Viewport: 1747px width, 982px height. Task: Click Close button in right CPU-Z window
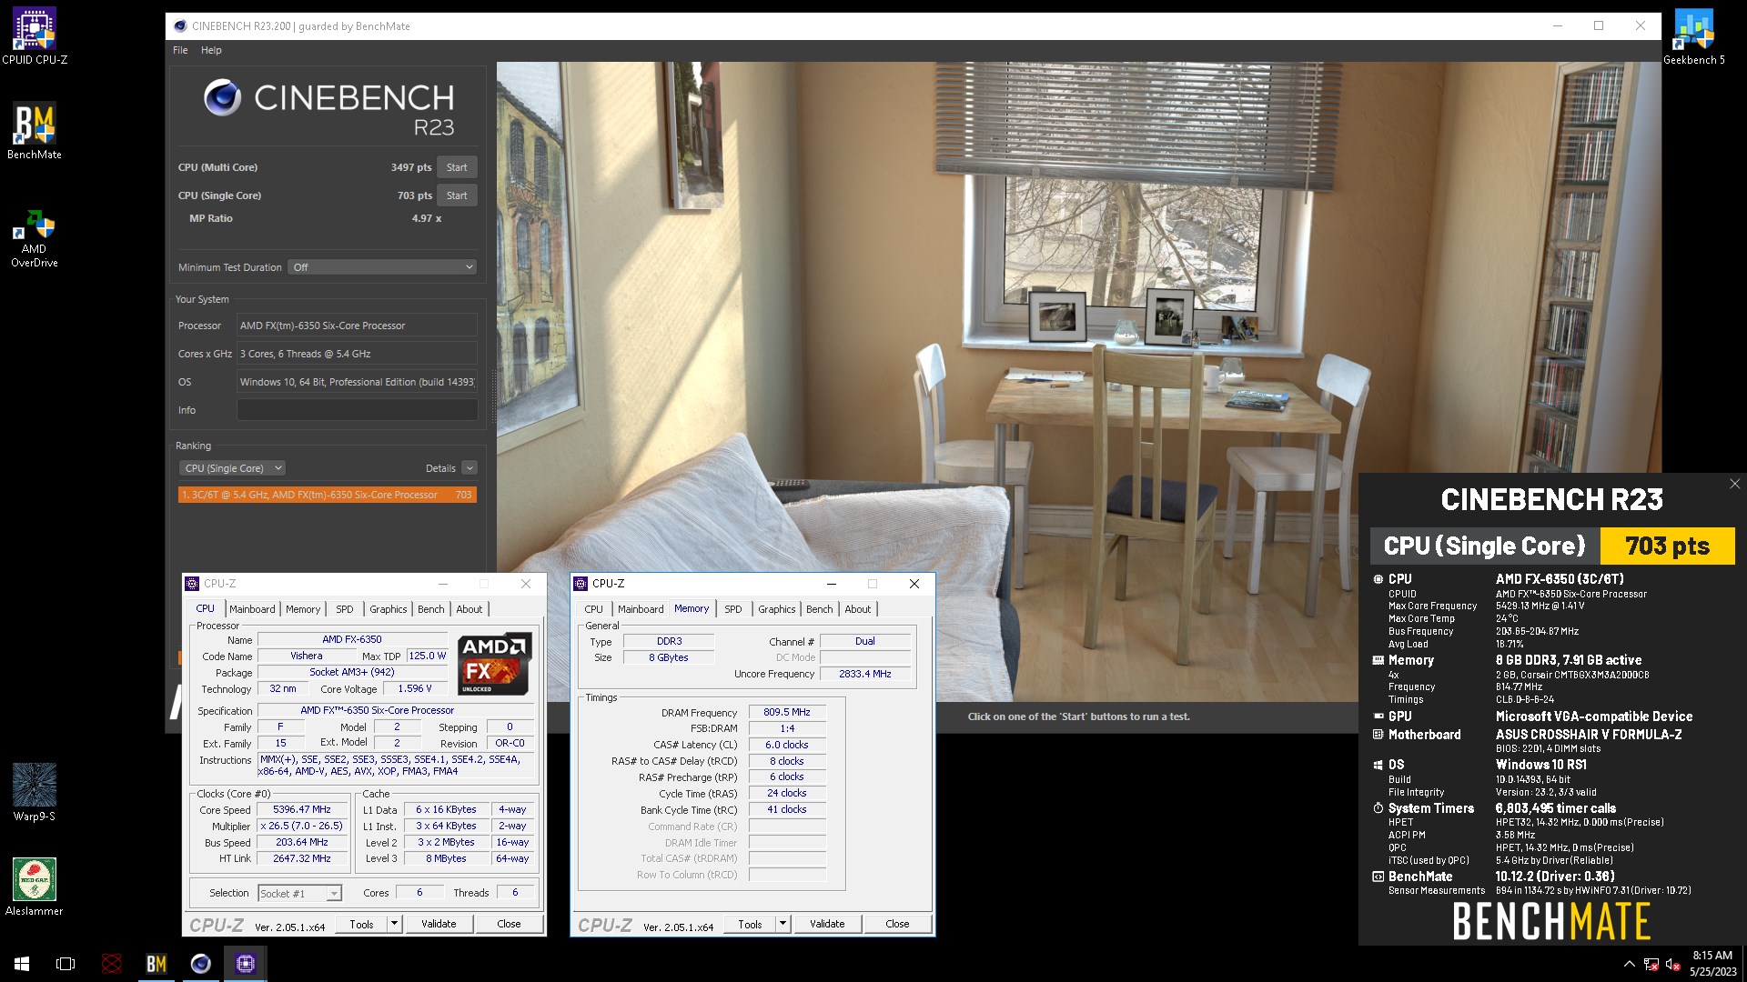pos(897,924)
